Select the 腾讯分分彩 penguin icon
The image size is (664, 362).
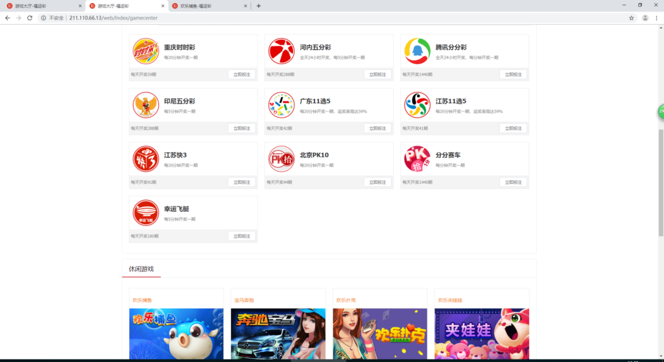417,51
